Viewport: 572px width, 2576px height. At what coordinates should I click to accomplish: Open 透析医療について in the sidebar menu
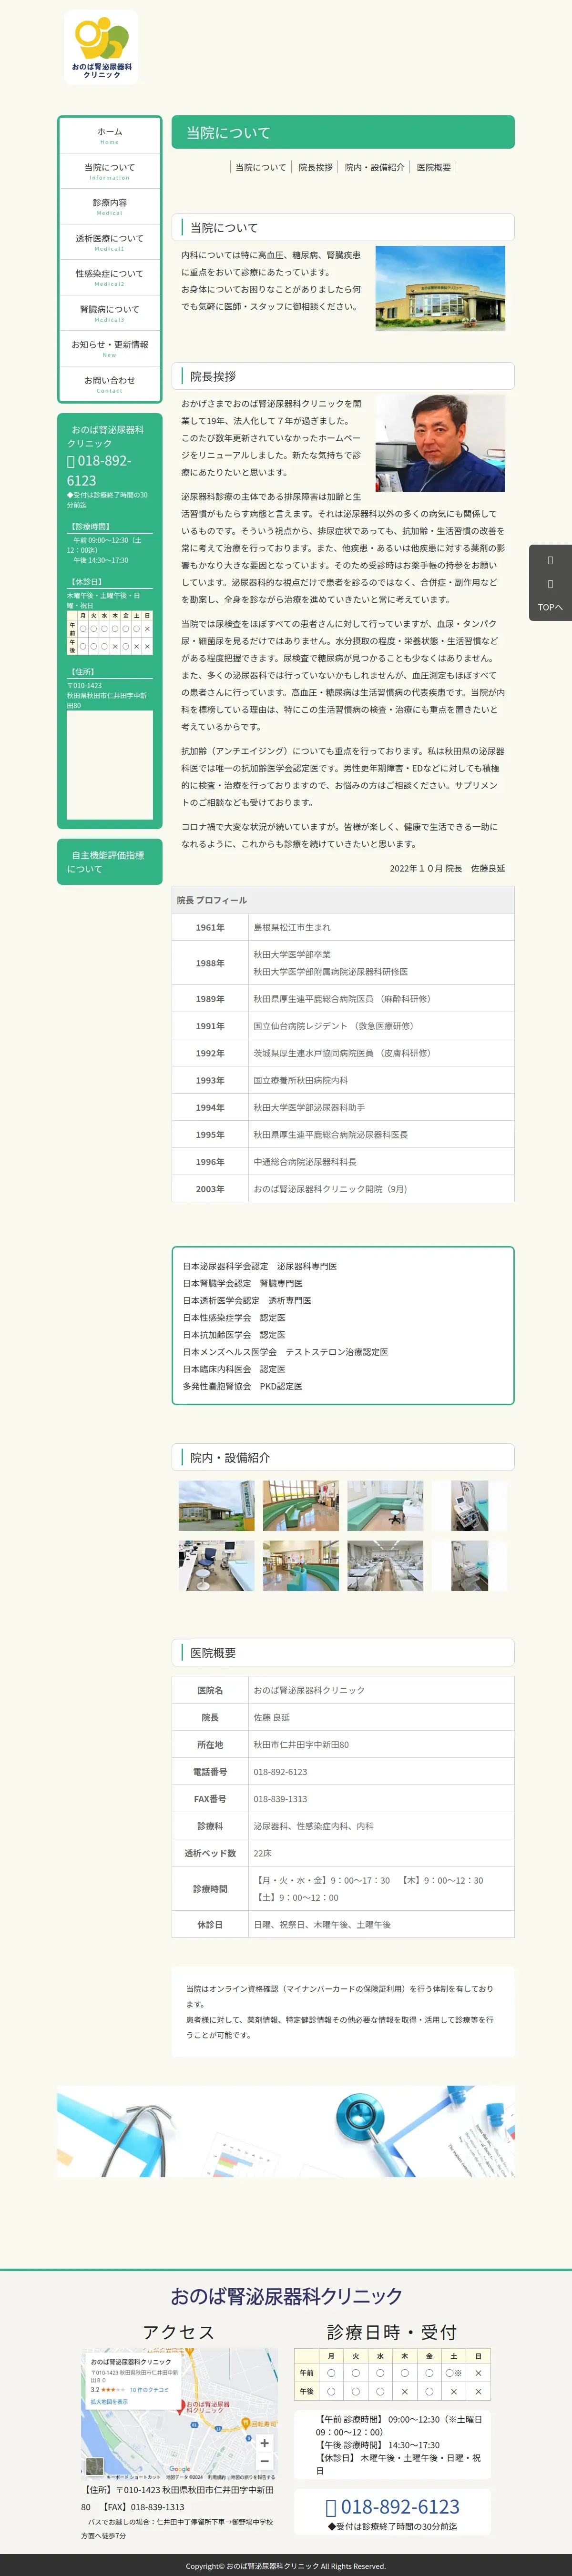(110, 242)
